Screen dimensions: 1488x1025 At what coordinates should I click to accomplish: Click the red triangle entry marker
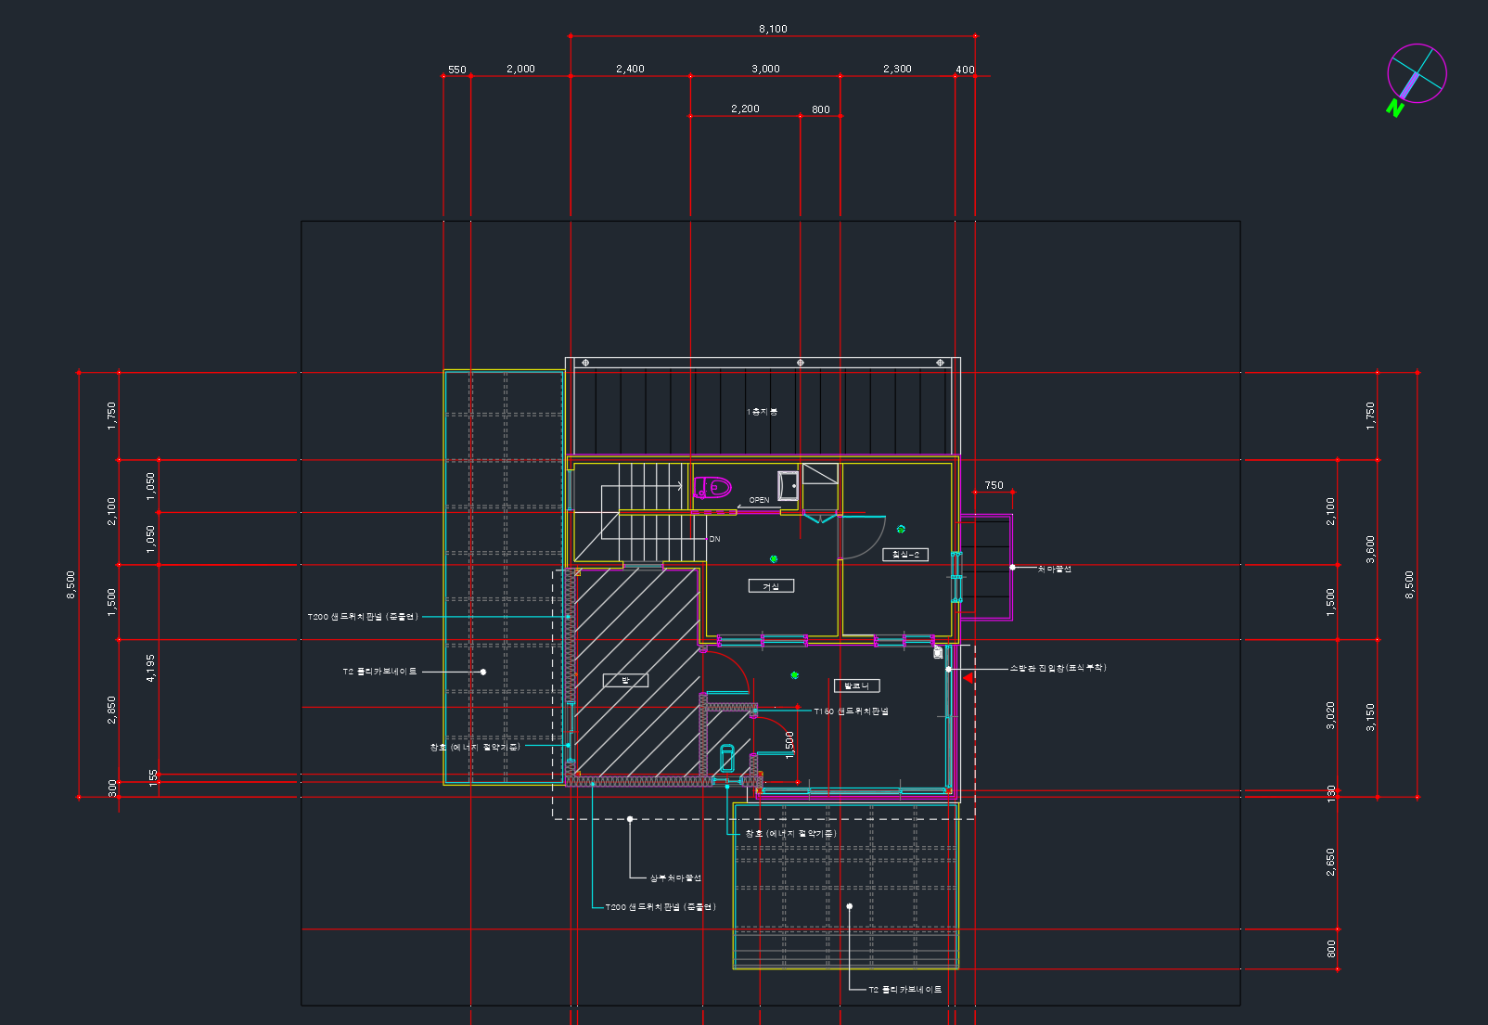(x=968, y=678)
